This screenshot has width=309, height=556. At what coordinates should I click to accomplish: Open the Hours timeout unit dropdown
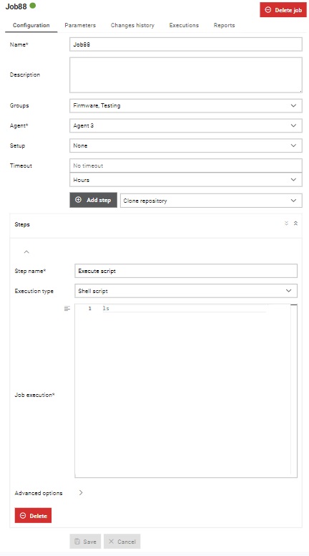[186, 180]
